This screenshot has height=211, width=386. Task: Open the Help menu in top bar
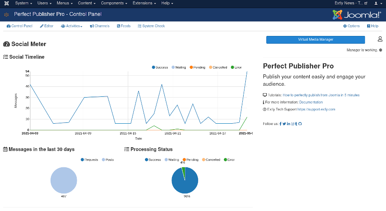coord(167,3)
